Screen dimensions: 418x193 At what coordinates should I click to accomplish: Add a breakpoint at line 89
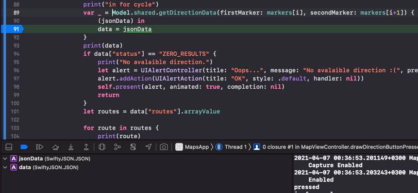(16, 13)
